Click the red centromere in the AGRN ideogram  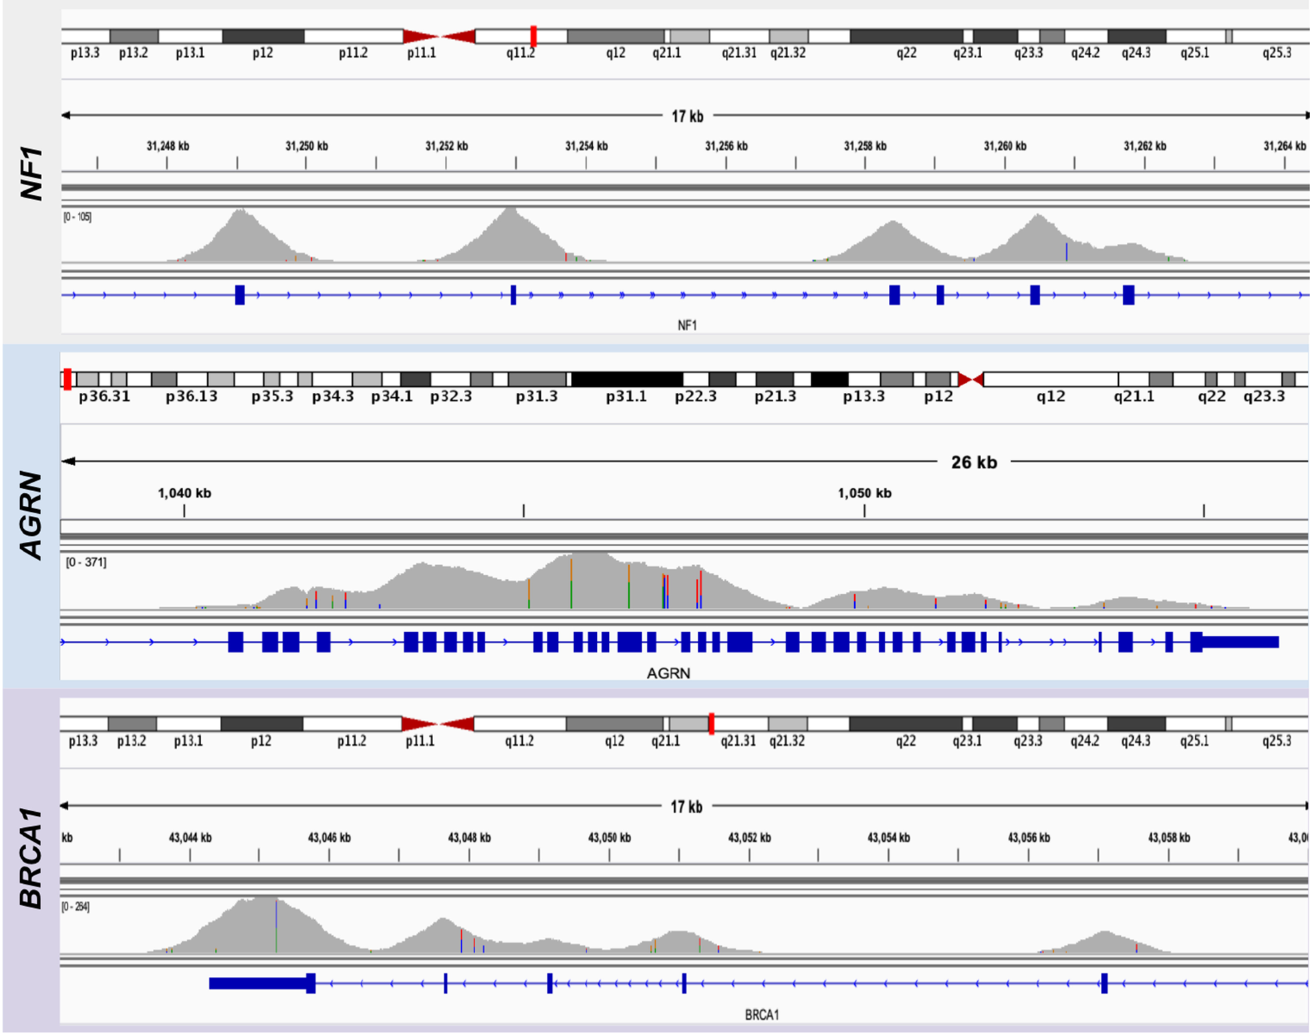[x=970, y=380]
